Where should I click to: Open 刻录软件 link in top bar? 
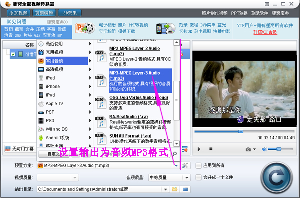(260, 13)
